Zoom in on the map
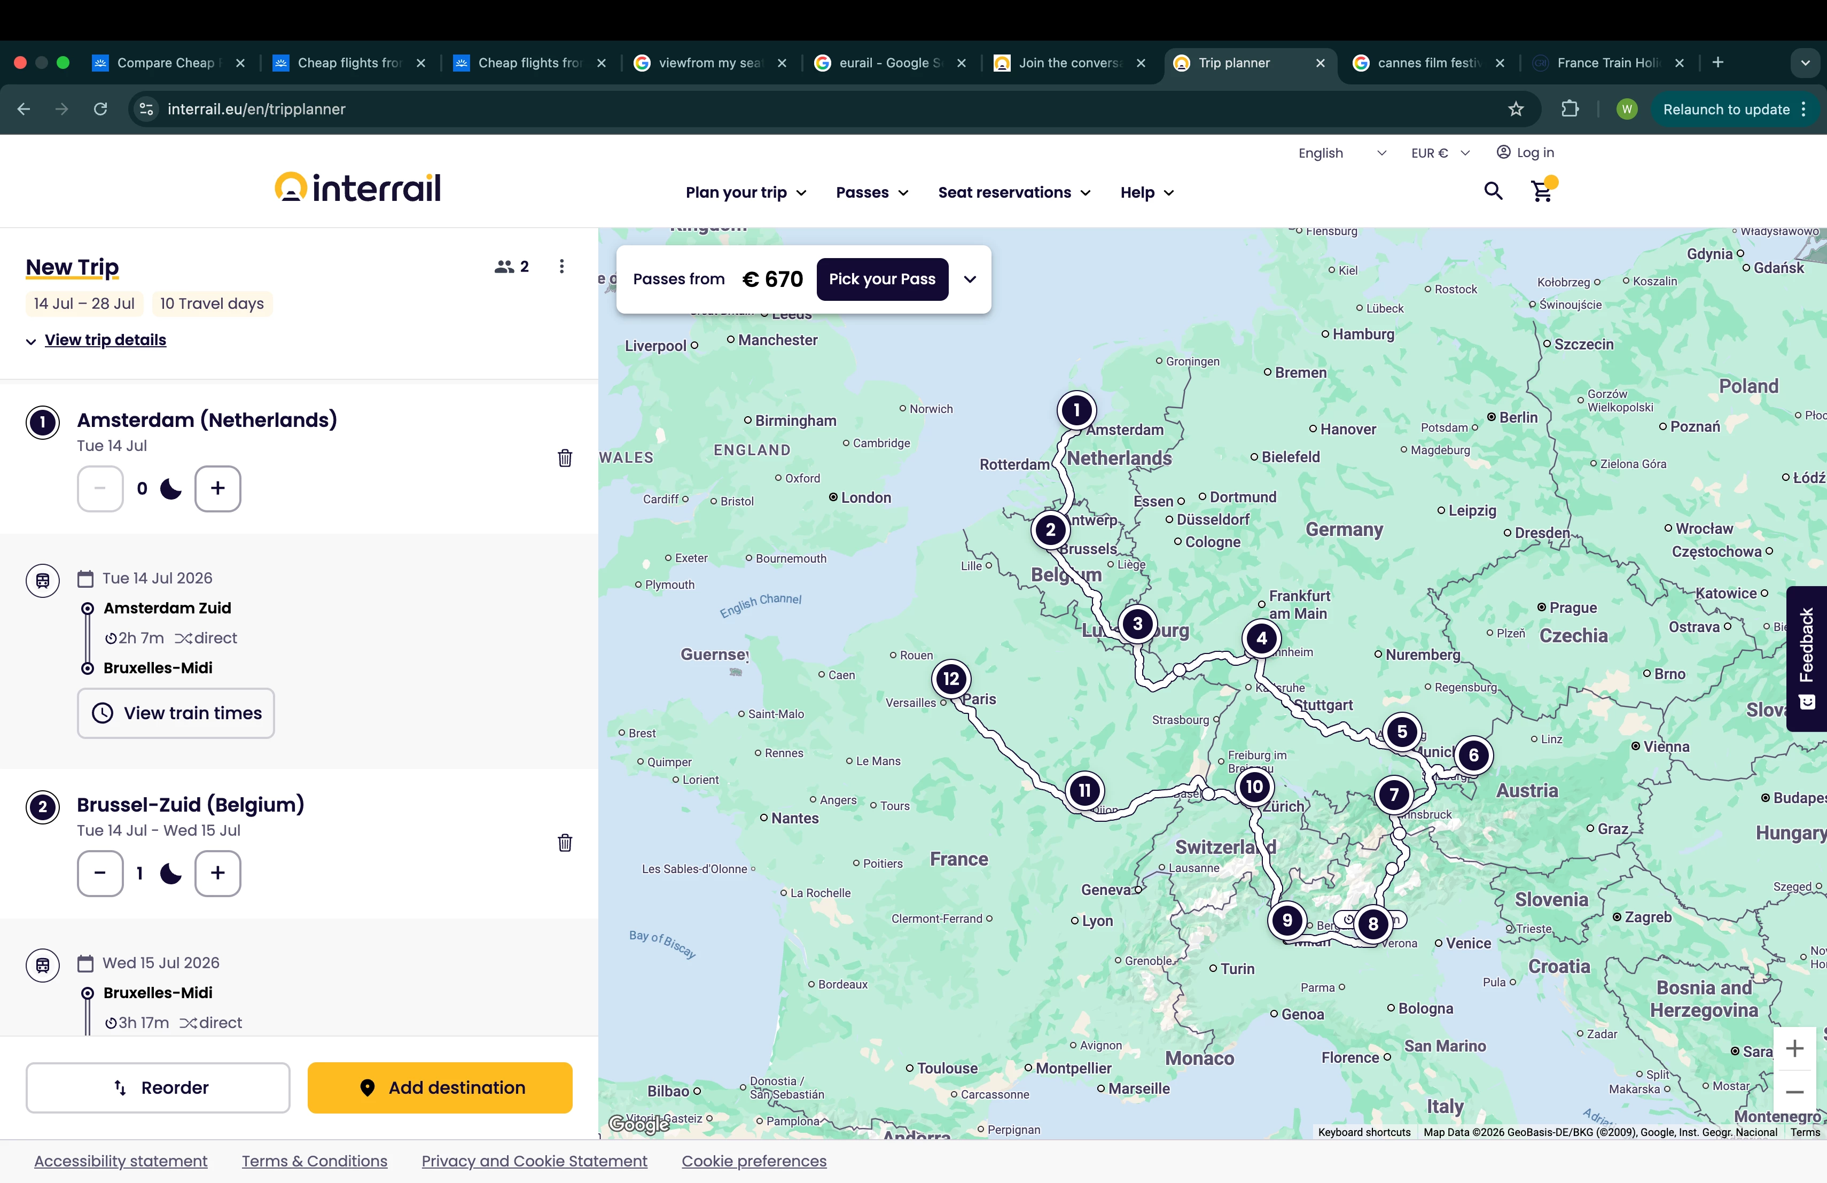Viewport: 1827px width, 1183px height. [x=1794, y=1049]
